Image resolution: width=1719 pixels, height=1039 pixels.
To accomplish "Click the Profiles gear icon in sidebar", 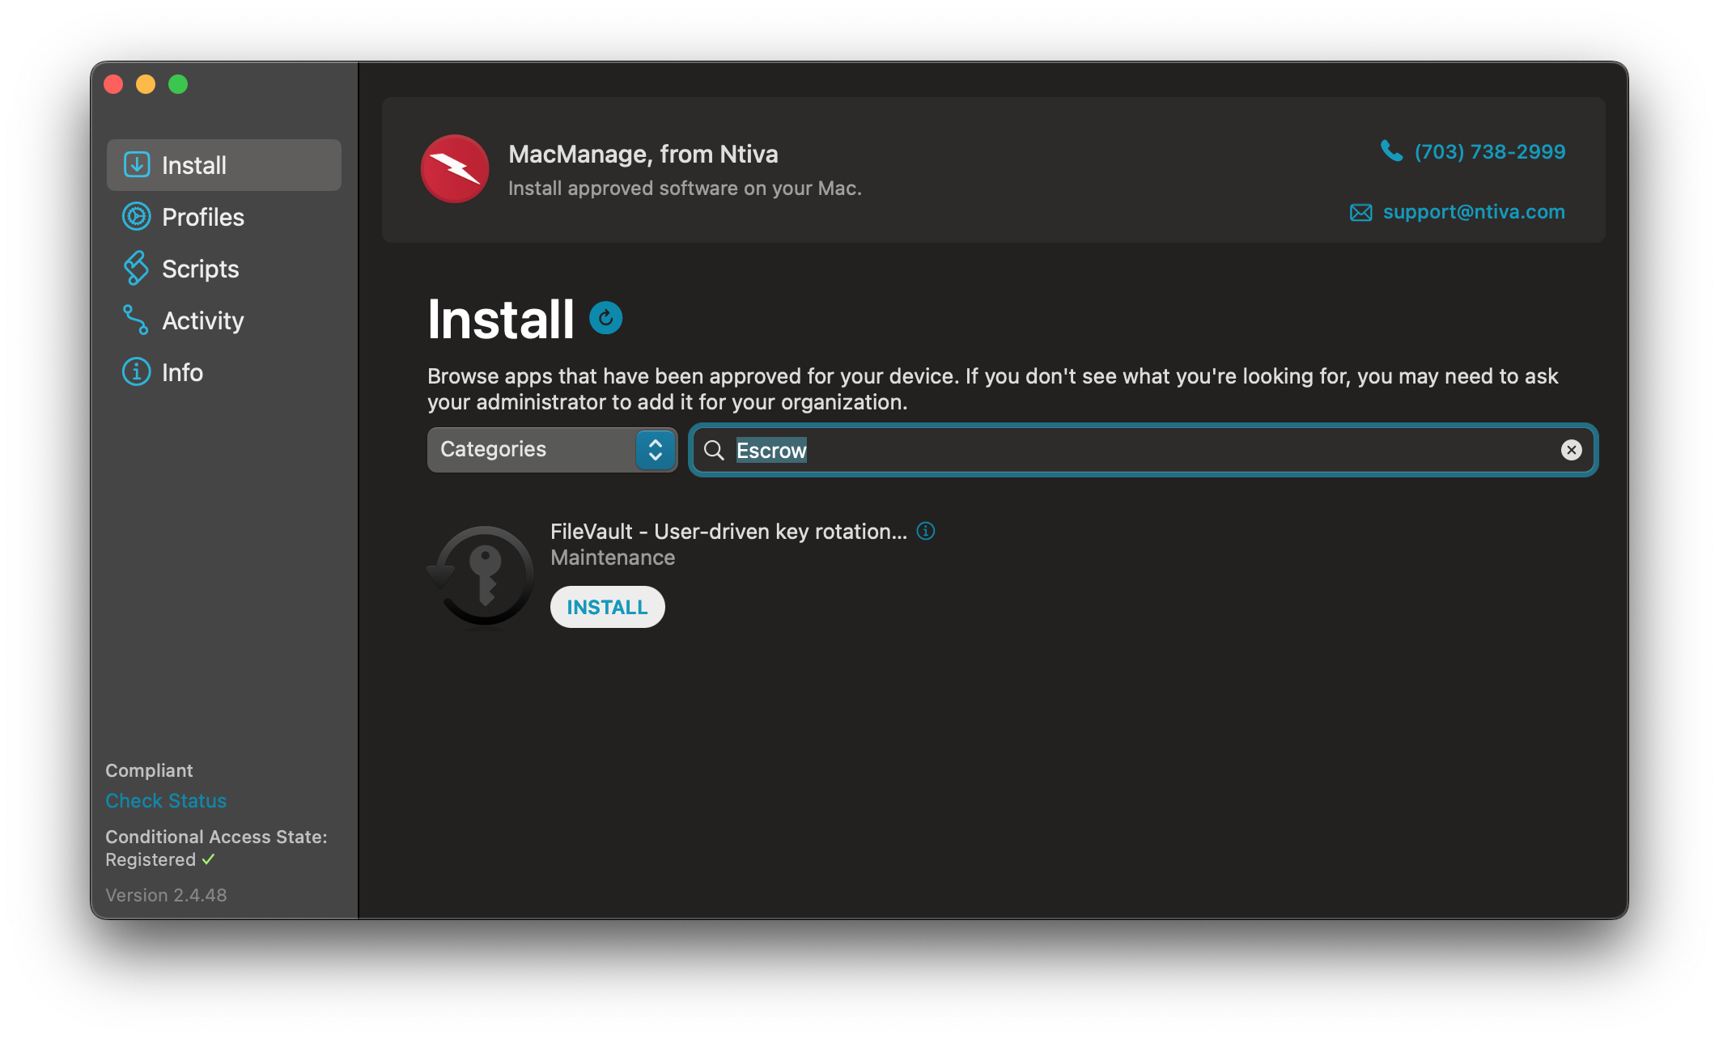I will [x=136, y=217].
